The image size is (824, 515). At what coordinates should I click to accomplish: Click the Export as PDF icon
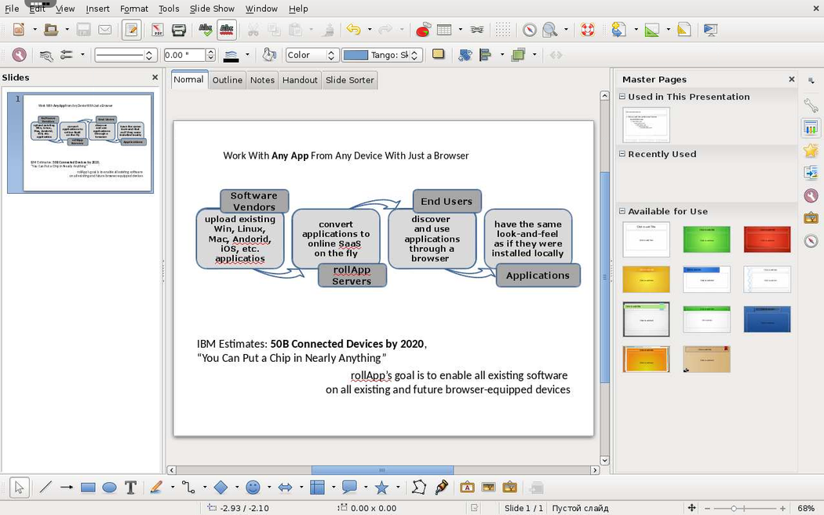(157, 30)
